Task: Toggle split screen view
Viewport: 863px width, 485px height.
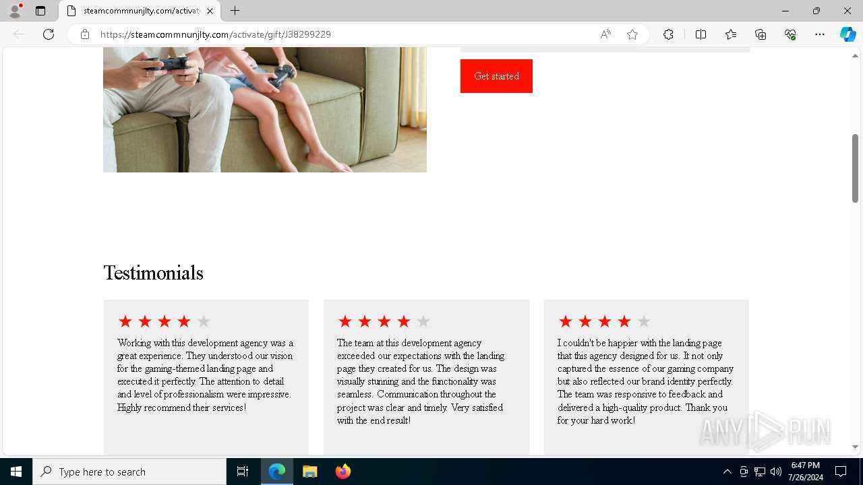Action: (x=701, y=34)
